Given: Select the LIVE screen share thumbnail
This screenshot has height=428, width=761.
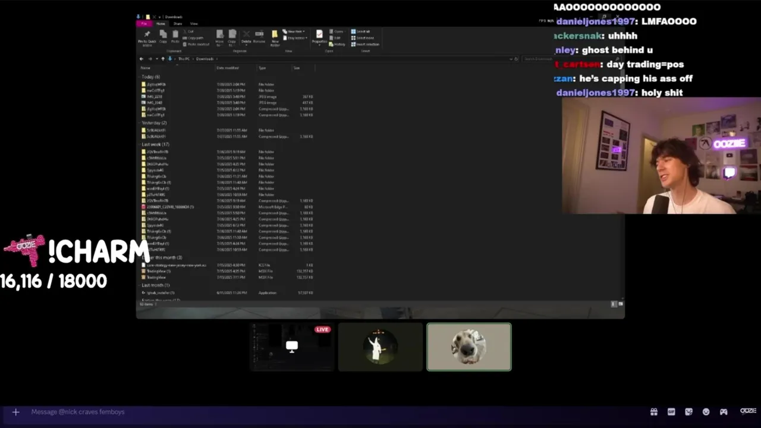Looking at the screenshot, I should (292, 347).
